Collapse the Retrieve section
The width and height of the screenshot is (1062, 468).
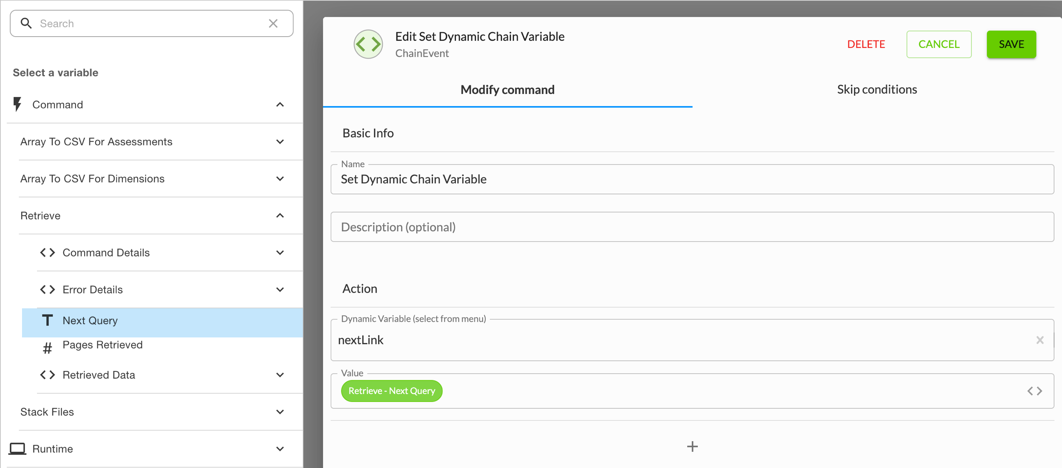click(280, 215)
